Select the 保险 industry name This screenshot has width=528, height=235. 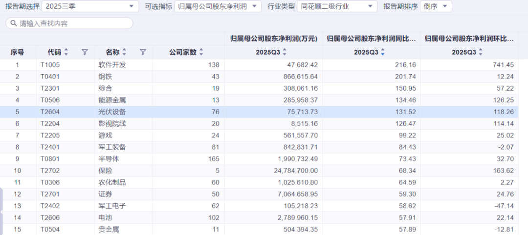(106, 171)
